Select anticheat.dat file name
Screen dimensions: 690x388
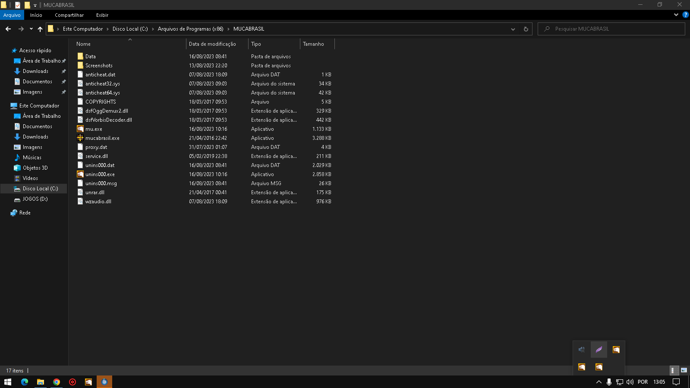pos(100,75)
